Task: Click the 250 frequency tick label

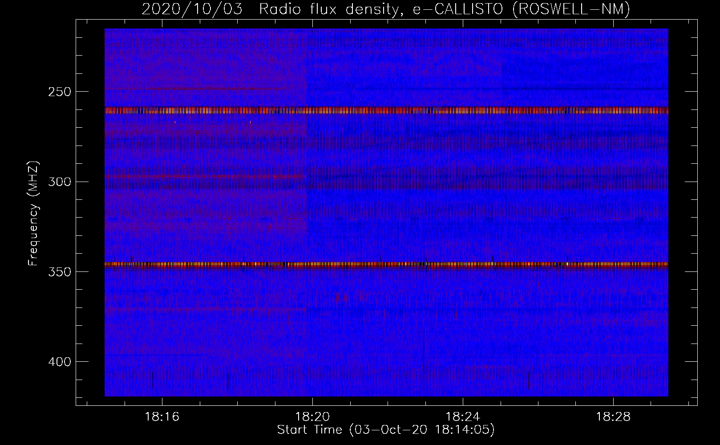Action: tap(60, 92)
